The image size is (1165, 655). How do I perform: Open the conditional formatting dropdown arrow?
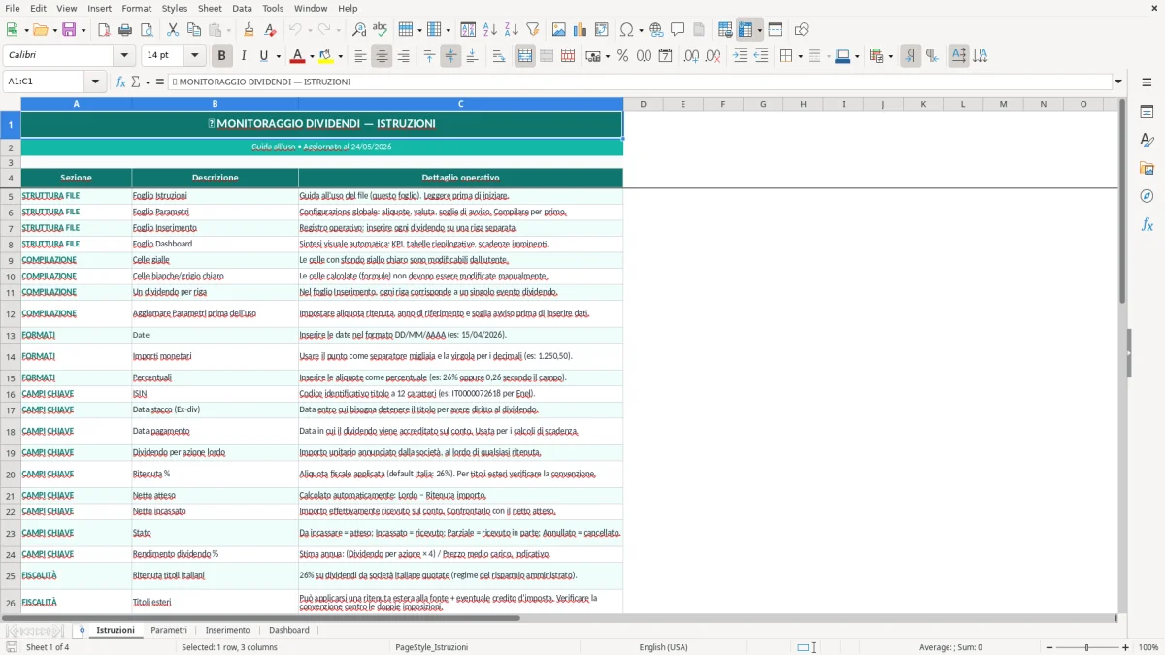click(890, 56)
